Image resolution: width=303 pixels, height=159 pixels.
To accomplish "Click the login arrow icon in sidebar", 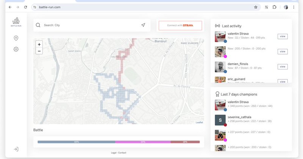I will (x=16, y=149).
